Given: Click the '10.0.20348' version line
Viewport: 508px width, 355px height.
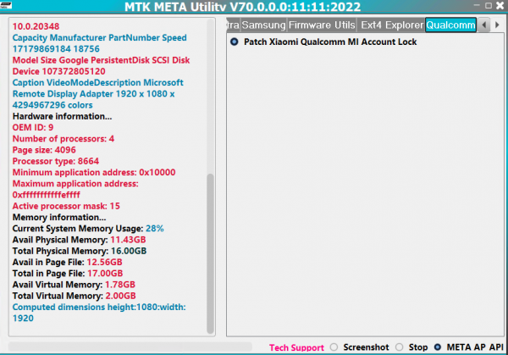Looking at the screenshot, I should (36, 26).
